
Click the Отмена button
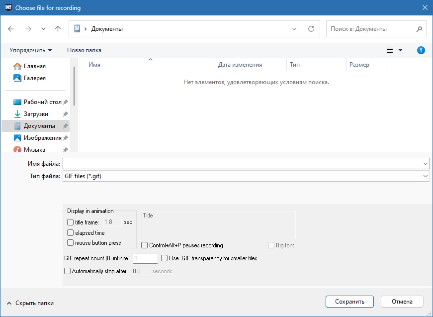tap(402, 302)
